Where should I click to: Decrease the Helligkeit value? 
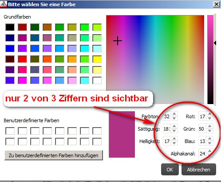coord(174,143)
